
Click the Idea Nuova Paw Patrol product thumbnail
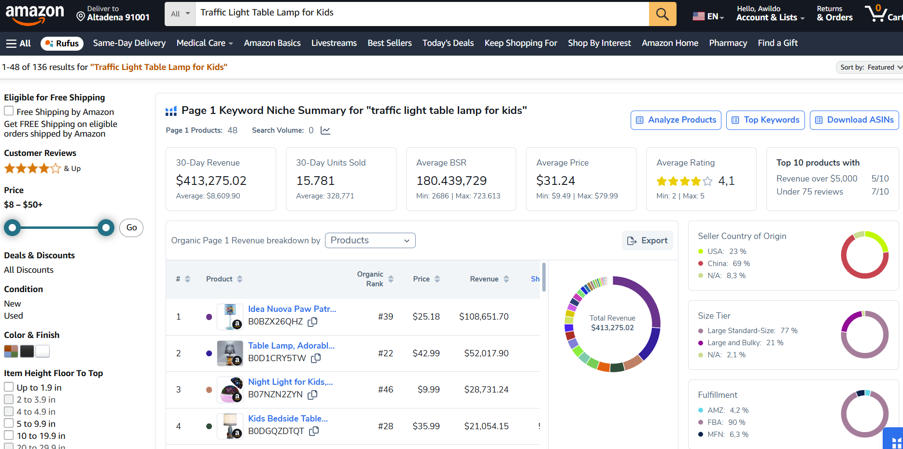point(230,317)
